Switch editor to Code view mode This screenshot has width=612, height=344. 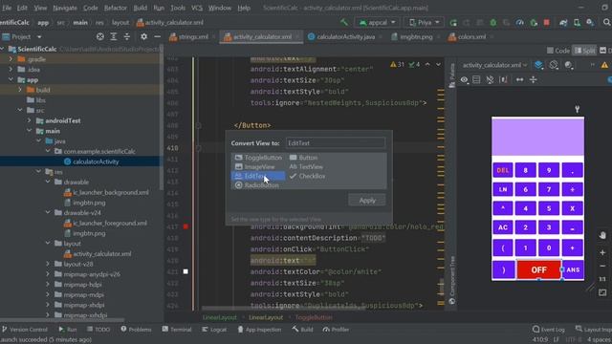pyautogui.click(x=558, y=51)
